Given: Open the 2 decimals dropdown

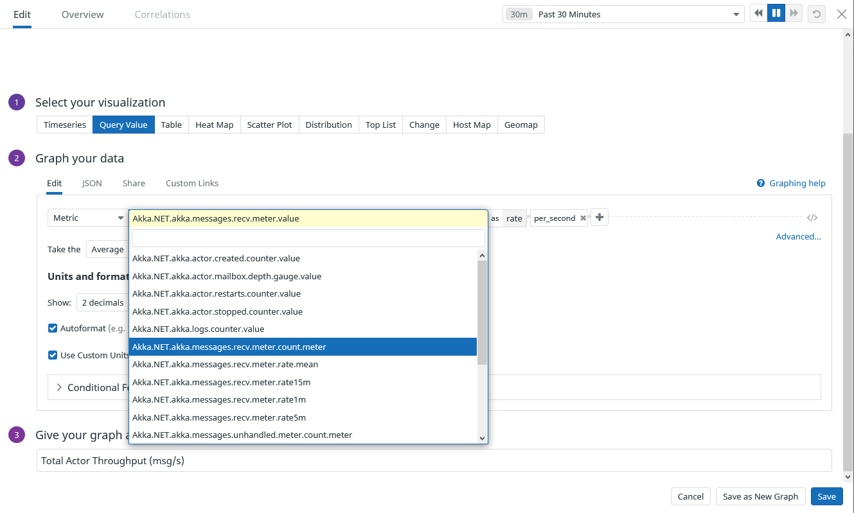Looking at the screenshot, I should coord(103,302).
